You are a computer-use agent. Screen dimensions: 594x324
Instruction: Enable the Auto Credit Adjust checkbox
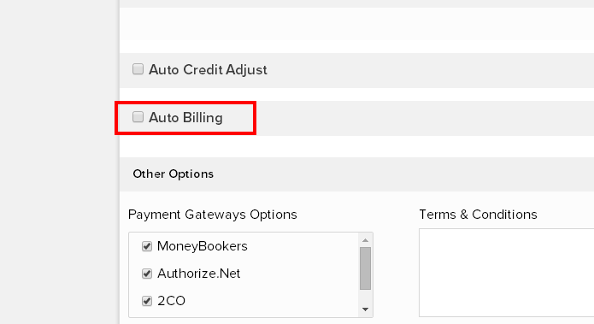138,69
